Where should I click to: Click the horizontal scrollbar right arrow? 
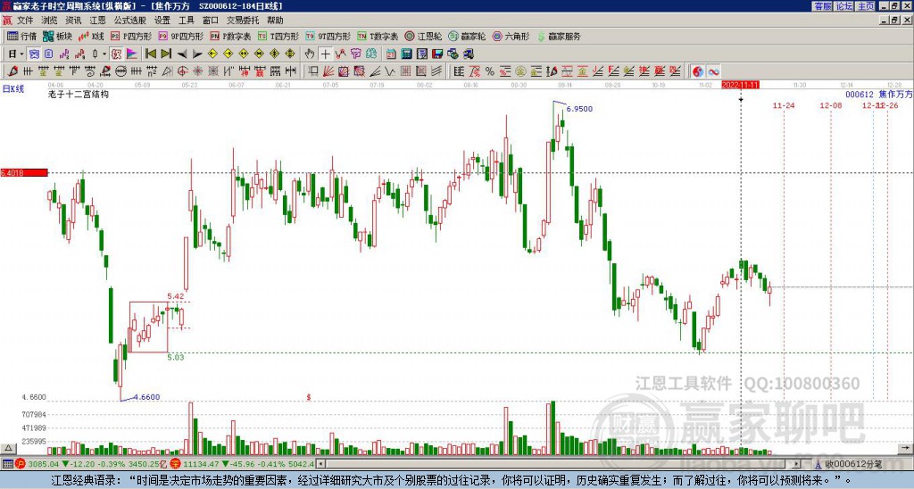pos(797,464)
